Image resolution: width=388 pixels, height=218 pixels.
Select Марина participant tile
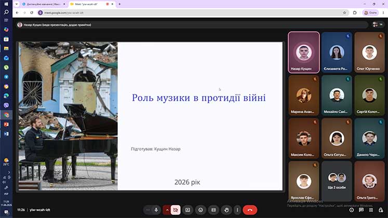[x=304, y=96]
